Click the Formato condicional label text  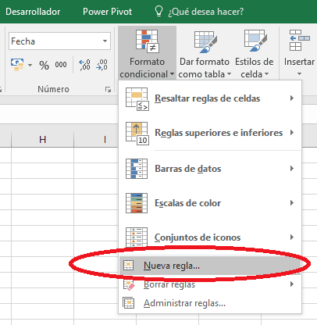tap(147, 68)
